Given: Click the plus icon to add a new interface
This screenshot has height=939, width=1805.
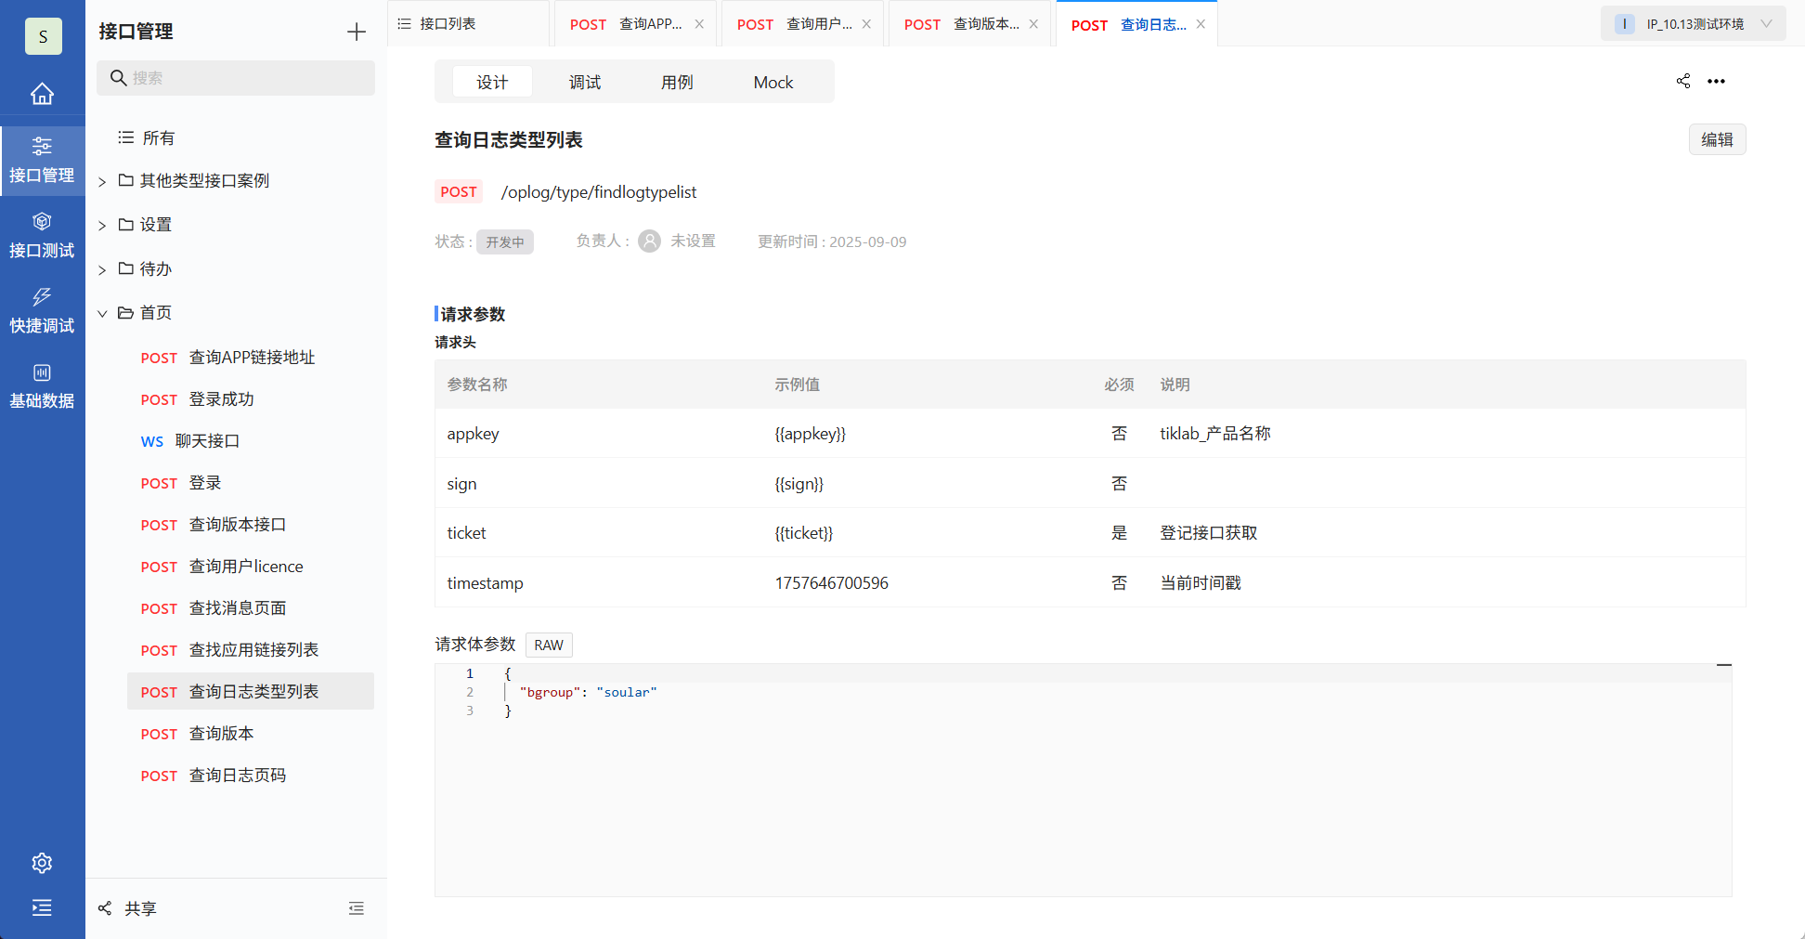Looking at the screenshot, I should click(356, 31).
